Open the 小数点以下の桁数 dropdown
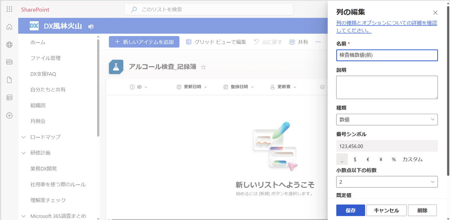Viewport: 450px width, 220px height. (387, 182)
